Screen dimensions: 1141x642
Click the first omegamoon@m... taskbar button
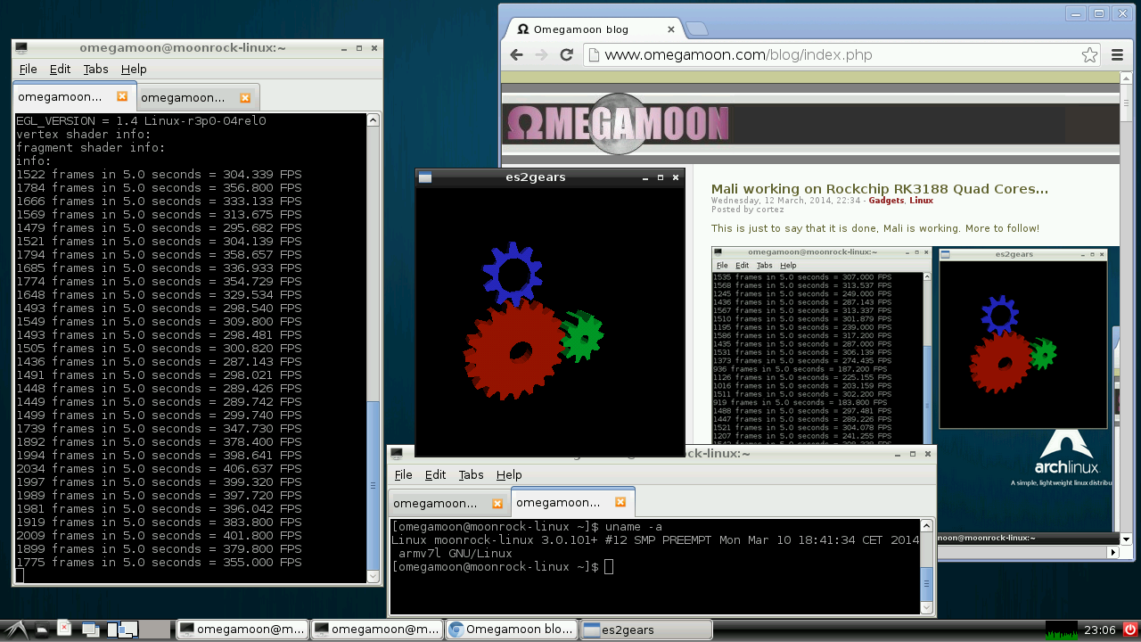242,630
